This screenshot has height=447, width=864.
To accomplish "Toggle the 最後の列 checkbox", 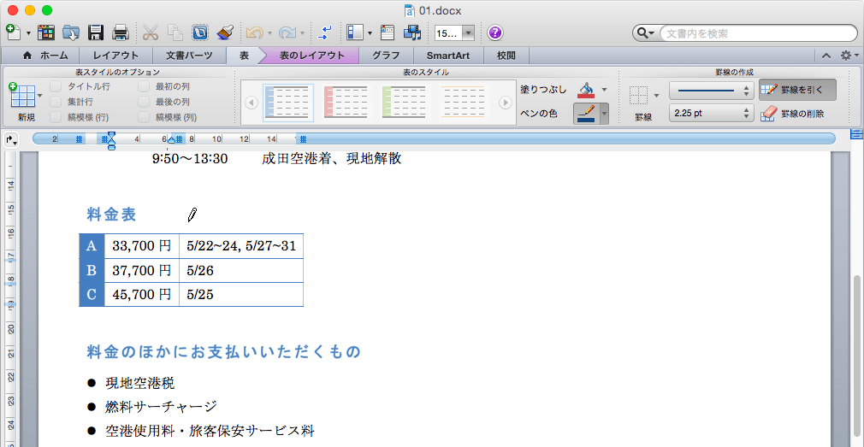I will 144,102.
